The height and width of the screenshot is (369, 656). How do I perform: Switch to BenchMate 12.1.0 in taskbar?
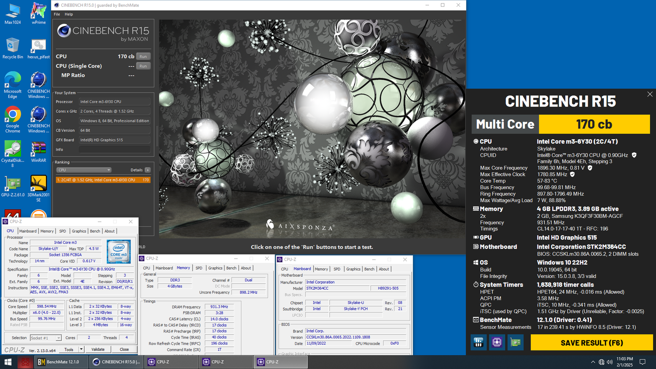tap(61, 362)
